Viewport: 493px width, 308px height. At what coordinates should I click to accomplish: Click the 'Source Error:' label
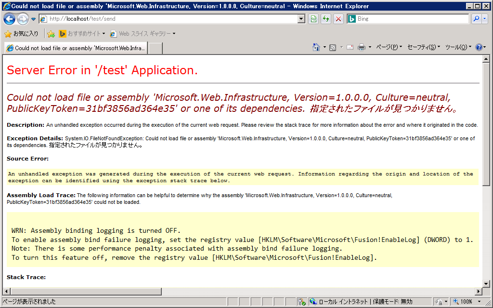pyautogui.click(x=27, y=159)
